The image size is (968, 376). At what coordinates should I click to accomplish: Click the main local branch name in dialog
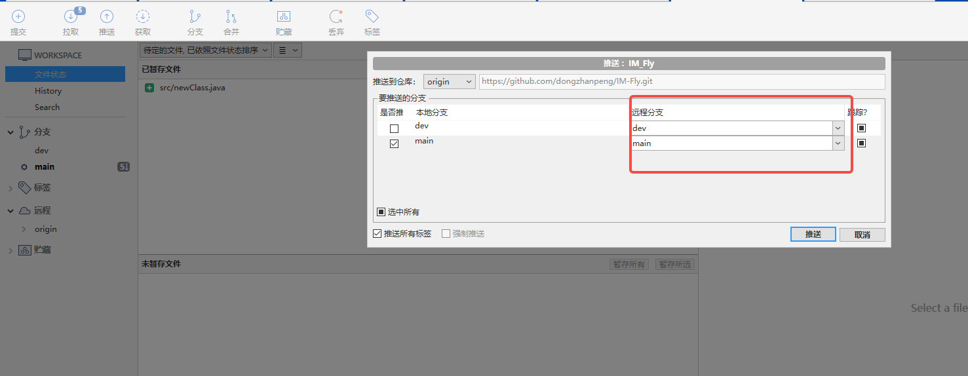424,141
